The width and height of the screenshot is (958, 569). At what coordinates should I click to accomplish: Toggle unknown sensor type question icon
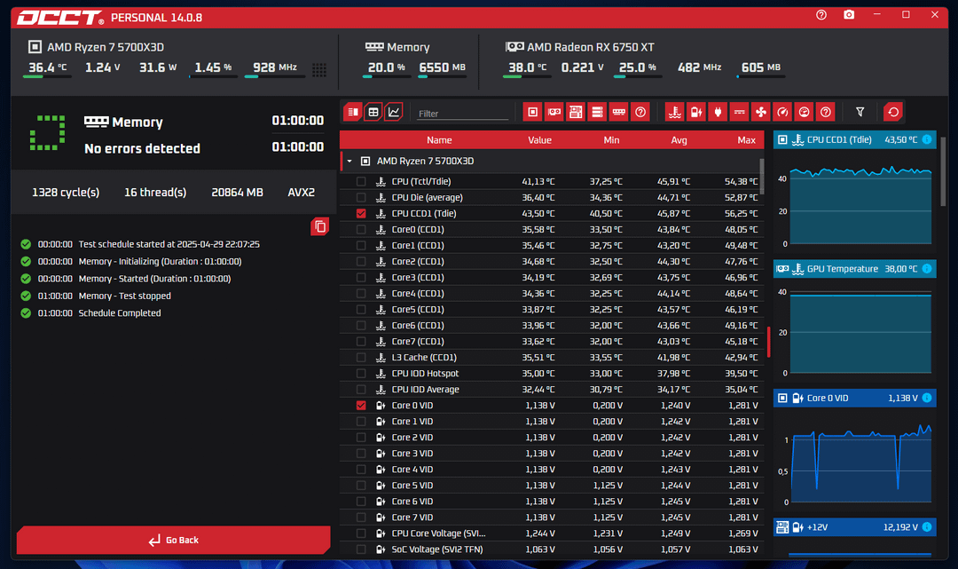826,112
